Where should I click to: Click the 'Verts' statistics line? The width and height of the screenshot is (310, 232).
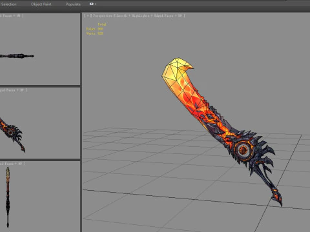(x=95, y=34)
